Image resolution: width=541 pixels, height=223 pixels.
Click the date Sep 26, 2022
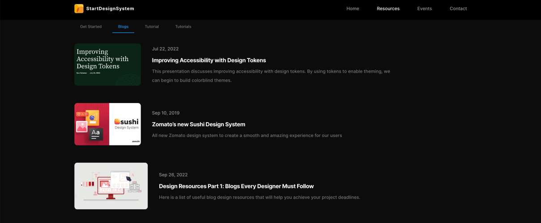173,175
